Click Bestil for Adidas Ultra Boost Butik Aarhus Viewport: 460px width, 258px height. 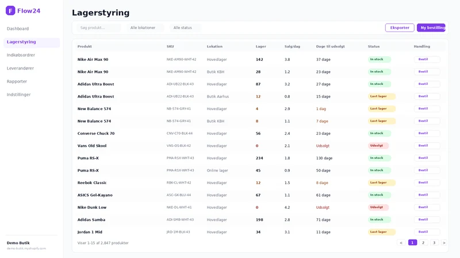pyautogui.click(x=427, y=96)
